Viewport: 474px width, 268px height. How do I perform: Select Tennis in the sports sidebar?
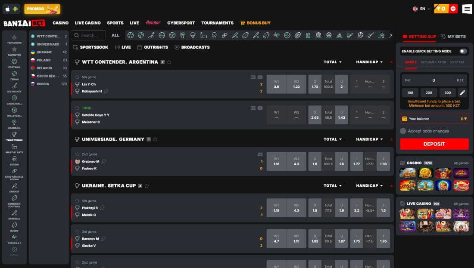click(14, 75)
